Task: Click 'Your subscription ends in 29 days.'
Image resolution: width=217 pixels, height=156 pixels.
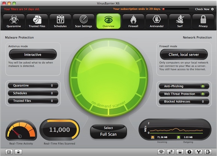Action: 137,9
